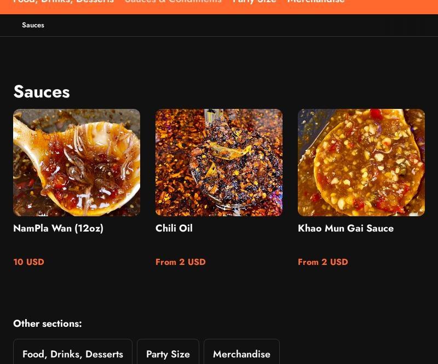View the NamPla Wan (12oz) product photo
Image resolution: width=438 pixels, height=364 pixels.
[77, 163]
